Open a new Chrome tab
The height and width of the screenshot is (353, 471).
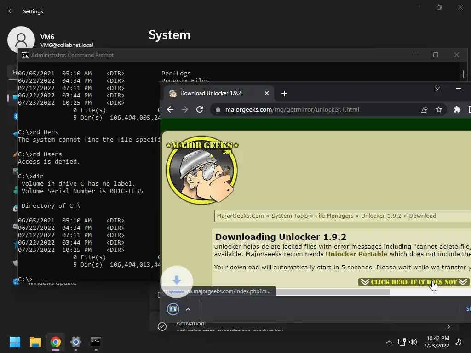point(284,93)
